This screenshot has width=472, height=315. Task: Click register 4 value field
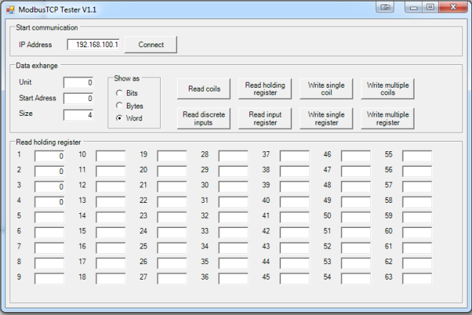(x=49, y=202)
